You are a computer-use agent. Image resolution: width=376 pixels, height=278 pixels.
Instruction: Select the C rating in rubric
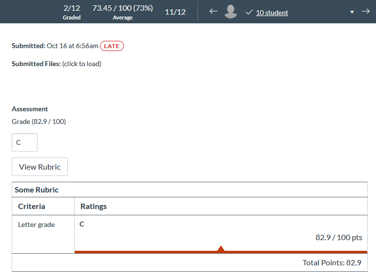82,224
